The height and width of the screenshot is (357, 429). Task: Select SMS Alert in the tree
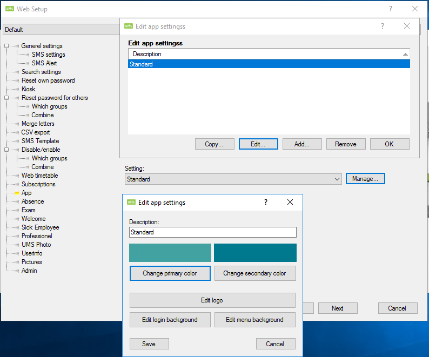coord(44,63)
